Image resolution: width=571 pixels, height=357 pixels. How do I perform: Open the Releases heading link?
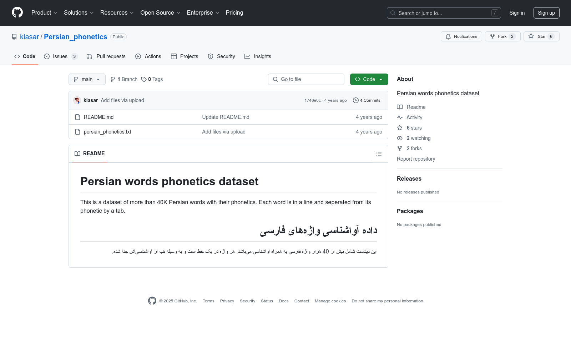tap(409, 178)
